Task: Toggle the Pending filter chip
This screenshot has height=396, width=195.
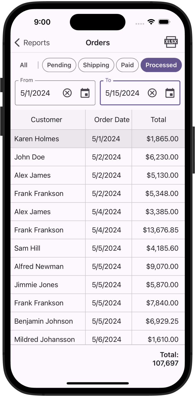Action: pos(59,65)
